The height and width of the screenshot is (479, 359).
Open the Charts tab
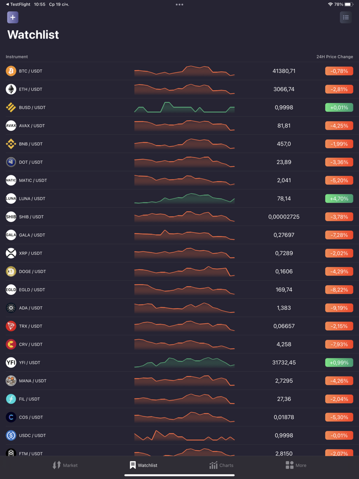pos(221,465)
